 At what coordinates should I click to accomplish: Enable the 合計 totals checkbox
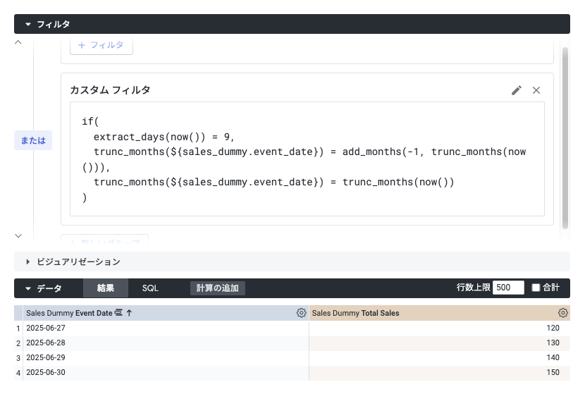536,288
